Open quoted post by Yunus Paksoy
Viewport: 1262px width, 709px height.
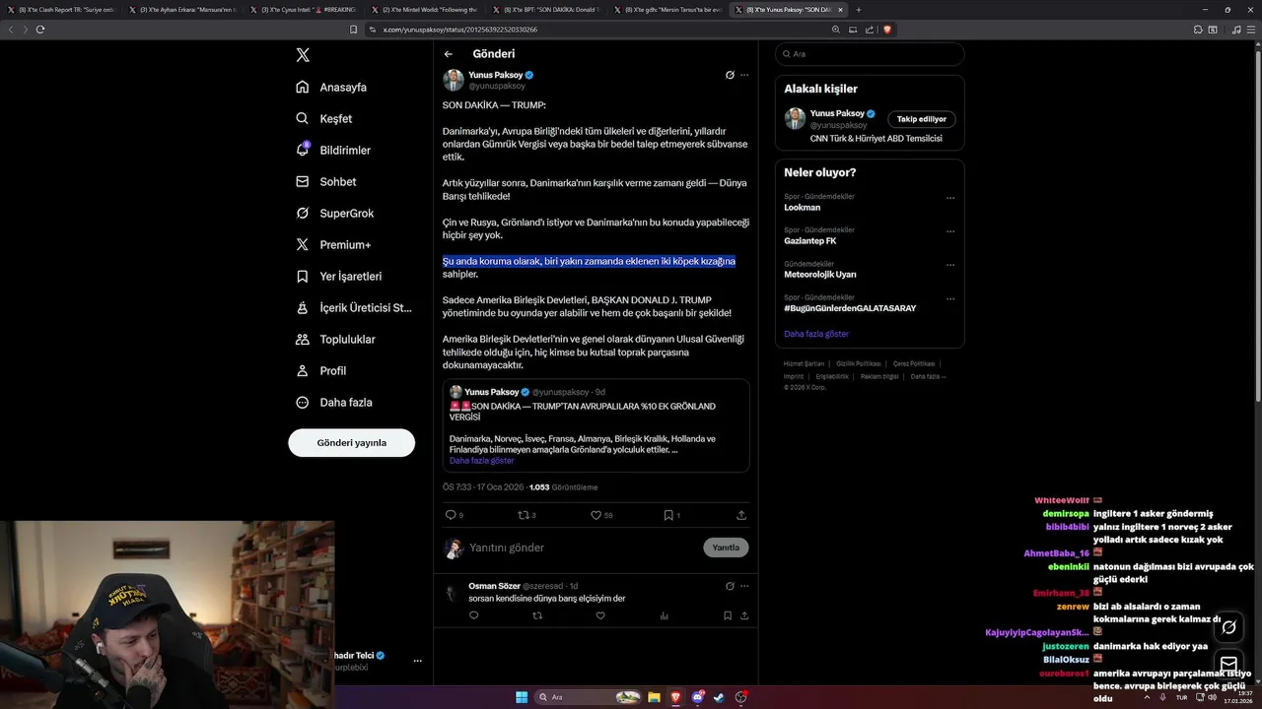click(x=596, y=425)
